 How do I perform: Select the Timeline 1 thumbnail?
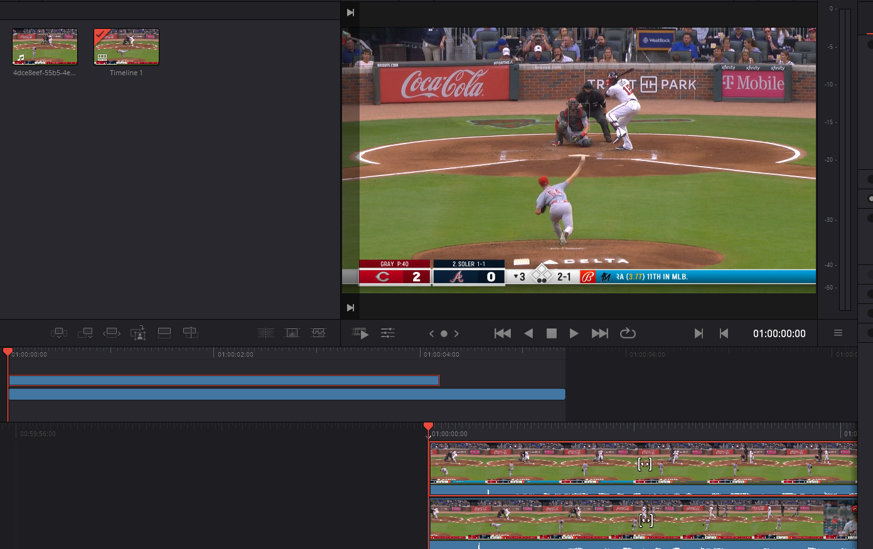coord(126,46)
